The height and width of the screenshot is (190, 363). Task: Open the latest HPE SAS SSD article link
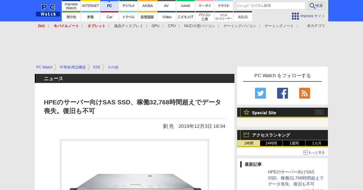(296, 178)
